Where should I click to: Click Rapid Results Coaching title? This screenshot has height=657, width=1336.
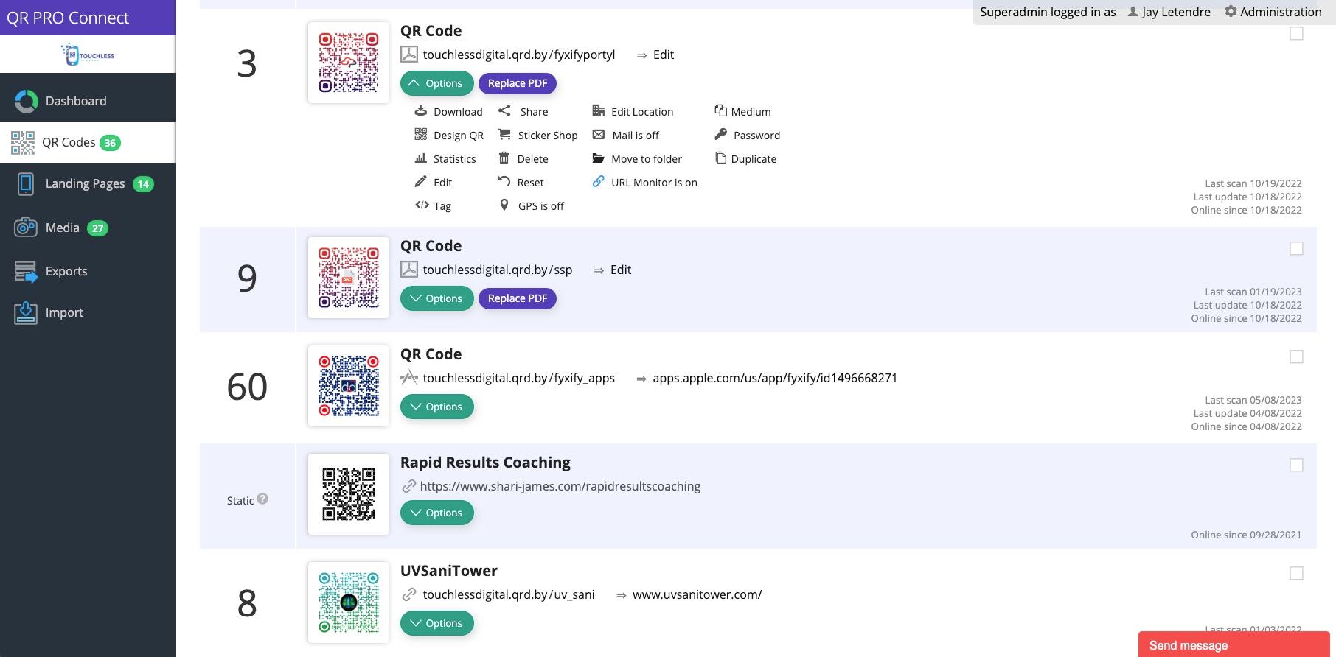[x=485, y=463]
